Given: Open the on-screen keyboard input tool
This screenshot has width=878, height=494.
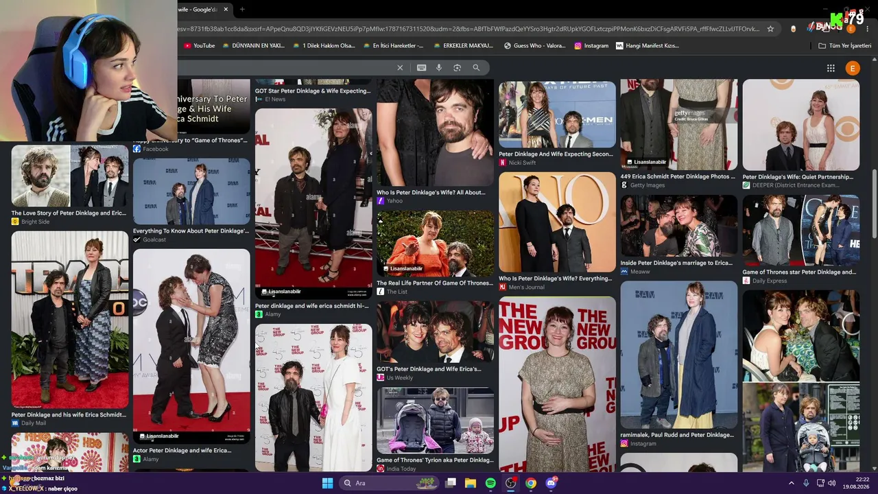Looking at the screenshot, I should tap(421, 68).
